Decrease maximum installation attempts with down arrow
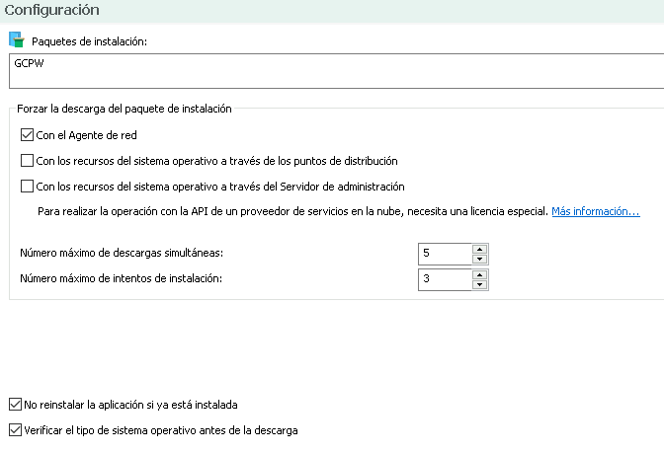Image resolution: width=664 pixels, height=454 pixels. (x=480, y=284)
